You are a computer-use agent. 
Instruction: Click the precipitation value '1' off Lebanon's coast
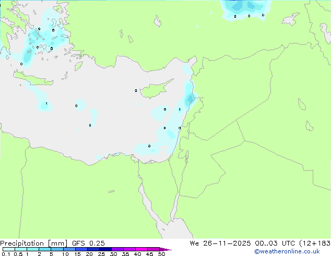[x=180, y=109]
